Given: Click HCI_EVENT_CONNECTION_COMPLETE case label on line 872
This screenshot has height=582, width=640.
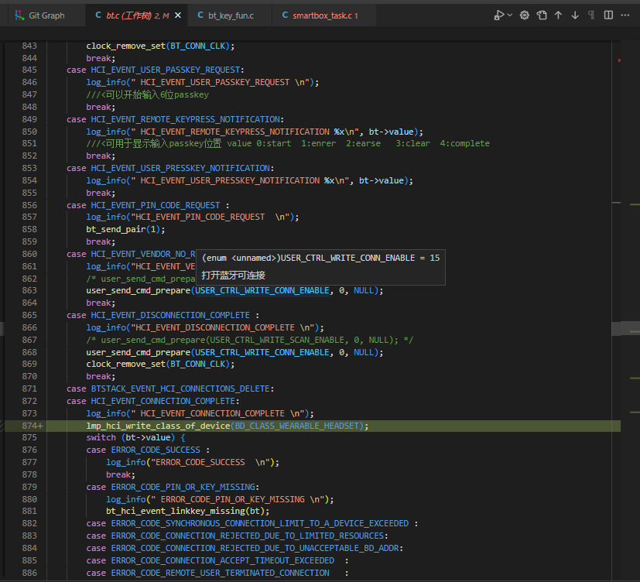Looking at the screenshot, I should 163,401.
